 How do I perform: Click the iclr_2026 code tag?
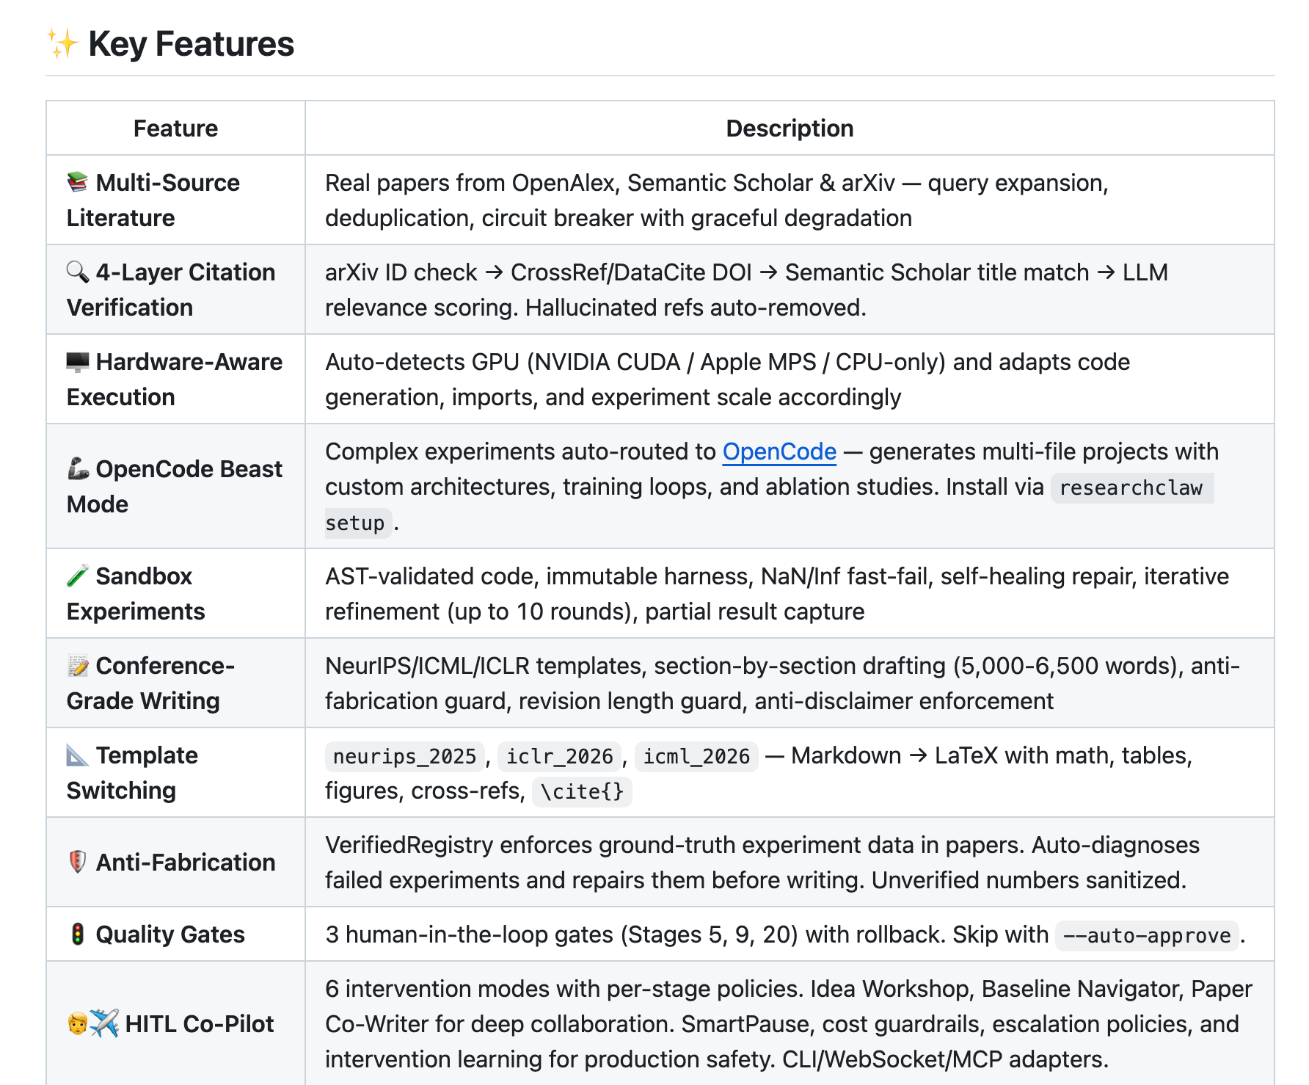[x=559, y=756]
